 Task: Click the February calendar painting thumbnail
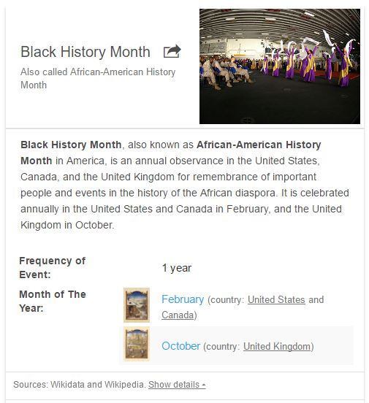click(137, 305)
